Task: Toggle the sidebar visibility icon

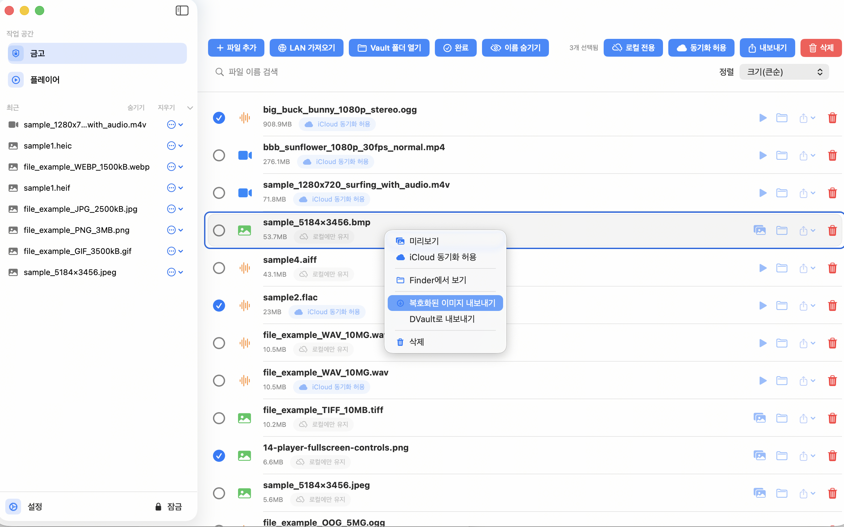Action: [182, 11]
